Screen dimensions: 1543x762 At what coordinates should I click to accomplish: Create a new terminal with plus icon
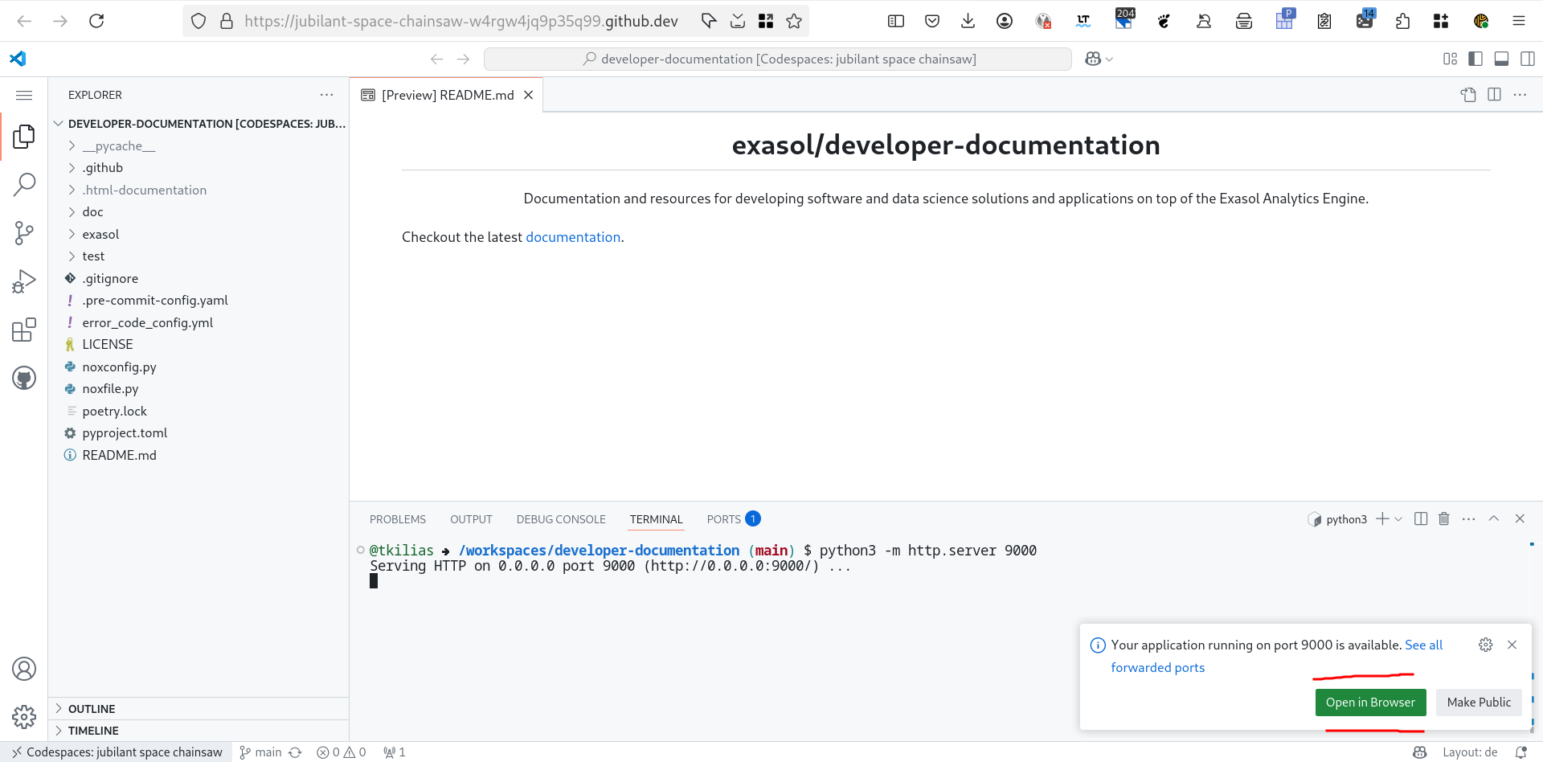point(1382,518)
